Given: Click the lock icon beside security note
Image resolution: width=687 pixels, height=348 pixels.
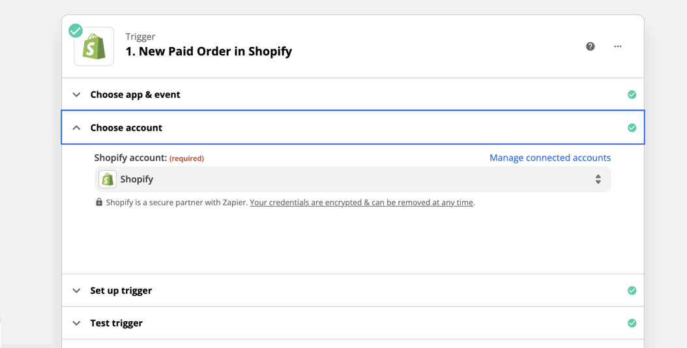Looking at the screenshot, I should [99, 202].
